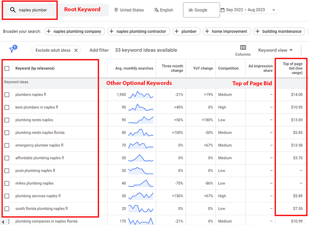
Task: Sort by Ad impression share header
Action: (x=261, y=68)
